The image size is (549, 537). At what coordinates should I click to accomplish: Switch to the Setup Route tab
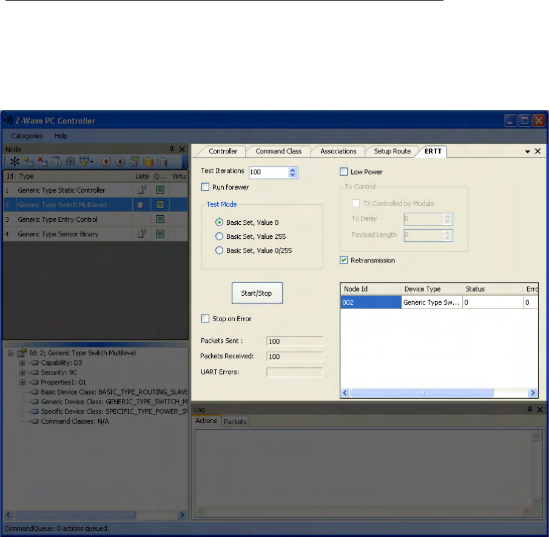coord(392,151)
